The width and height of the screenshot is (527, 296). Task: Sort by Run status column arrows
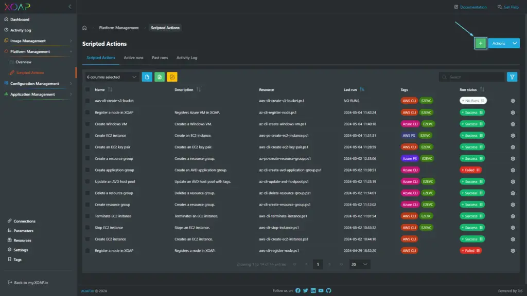coord(482,89)
